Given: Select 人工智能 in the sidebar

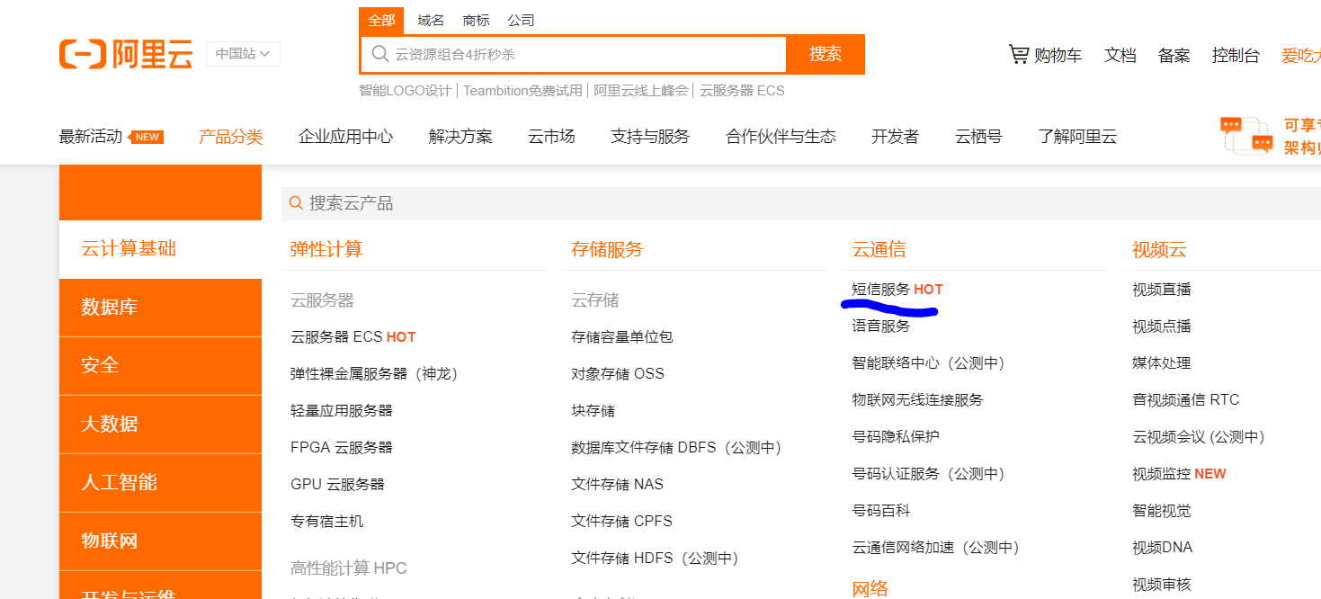Looking at the screenshot, I should tap(160, 483).
